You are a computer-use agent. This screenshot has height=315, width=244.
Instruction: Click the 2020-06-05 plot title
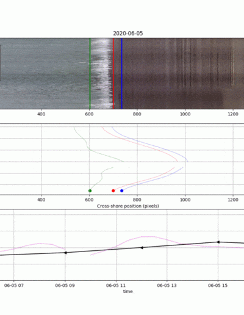pos(128,34)
